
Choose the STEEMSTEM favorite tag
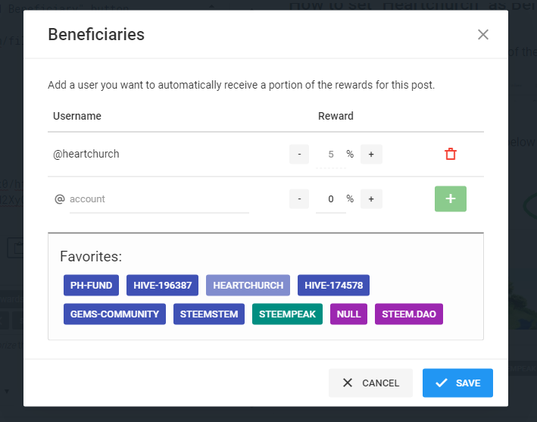[209, 314]
